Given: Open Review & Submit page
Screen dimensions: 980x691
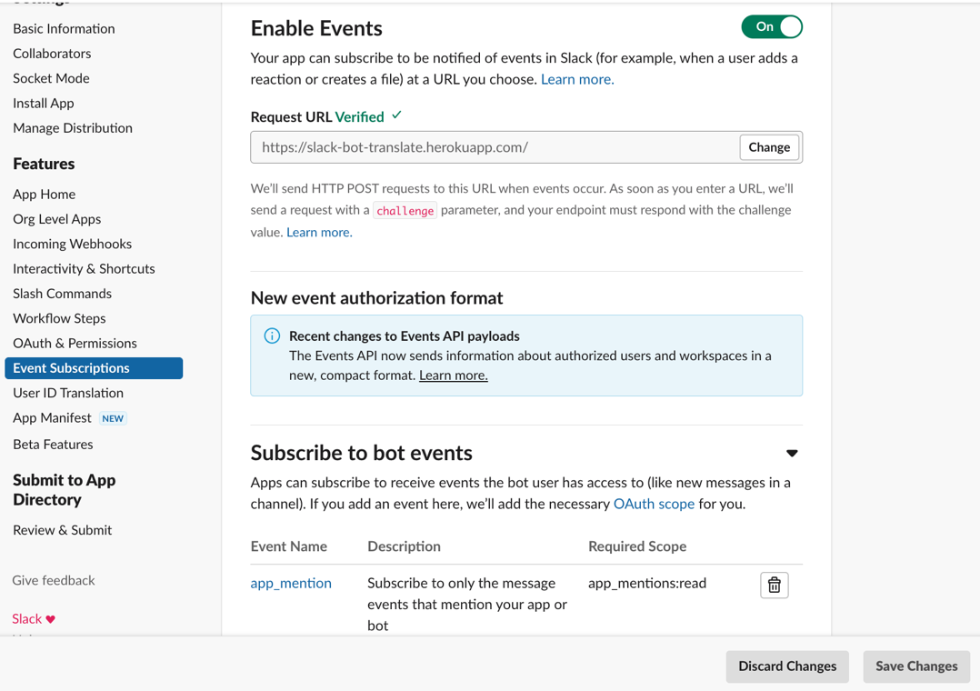Looking at the screenshot, I should 63,530.
